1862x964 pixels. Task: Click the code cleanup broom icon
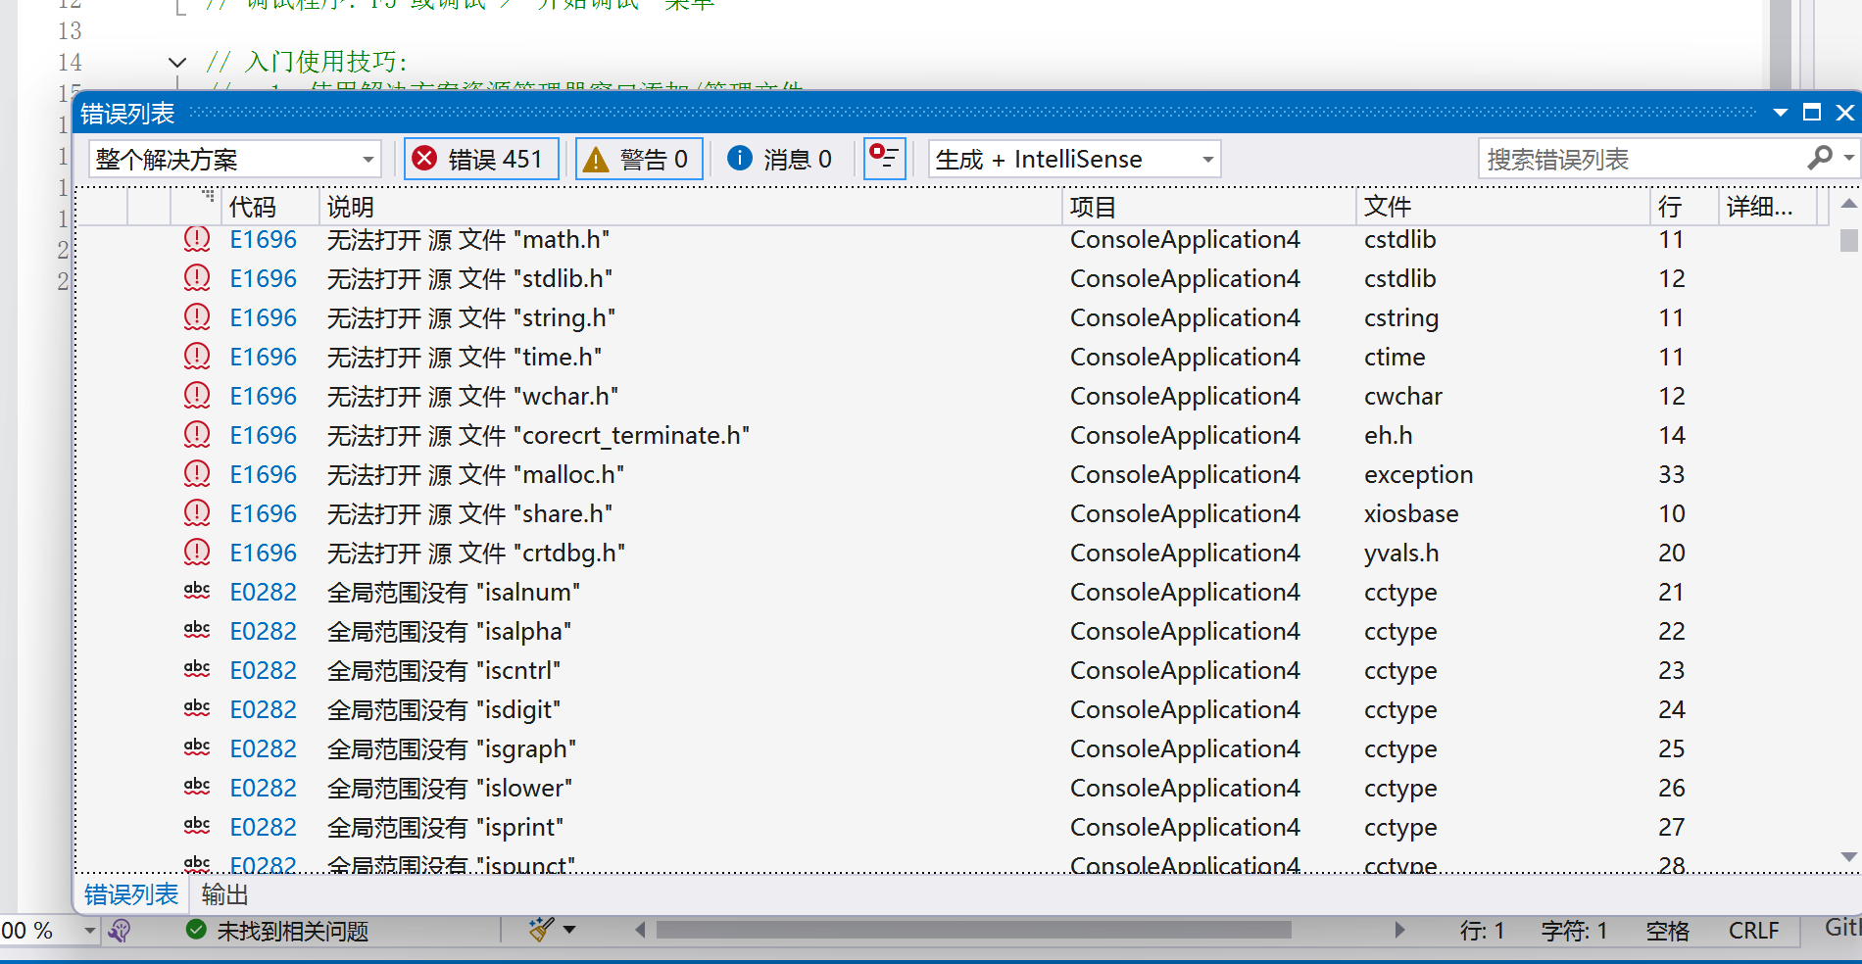[x=541, y=929]
